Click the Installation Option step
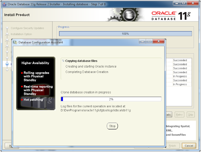This screenshot has width=201, height=152. tap(21, 34)
